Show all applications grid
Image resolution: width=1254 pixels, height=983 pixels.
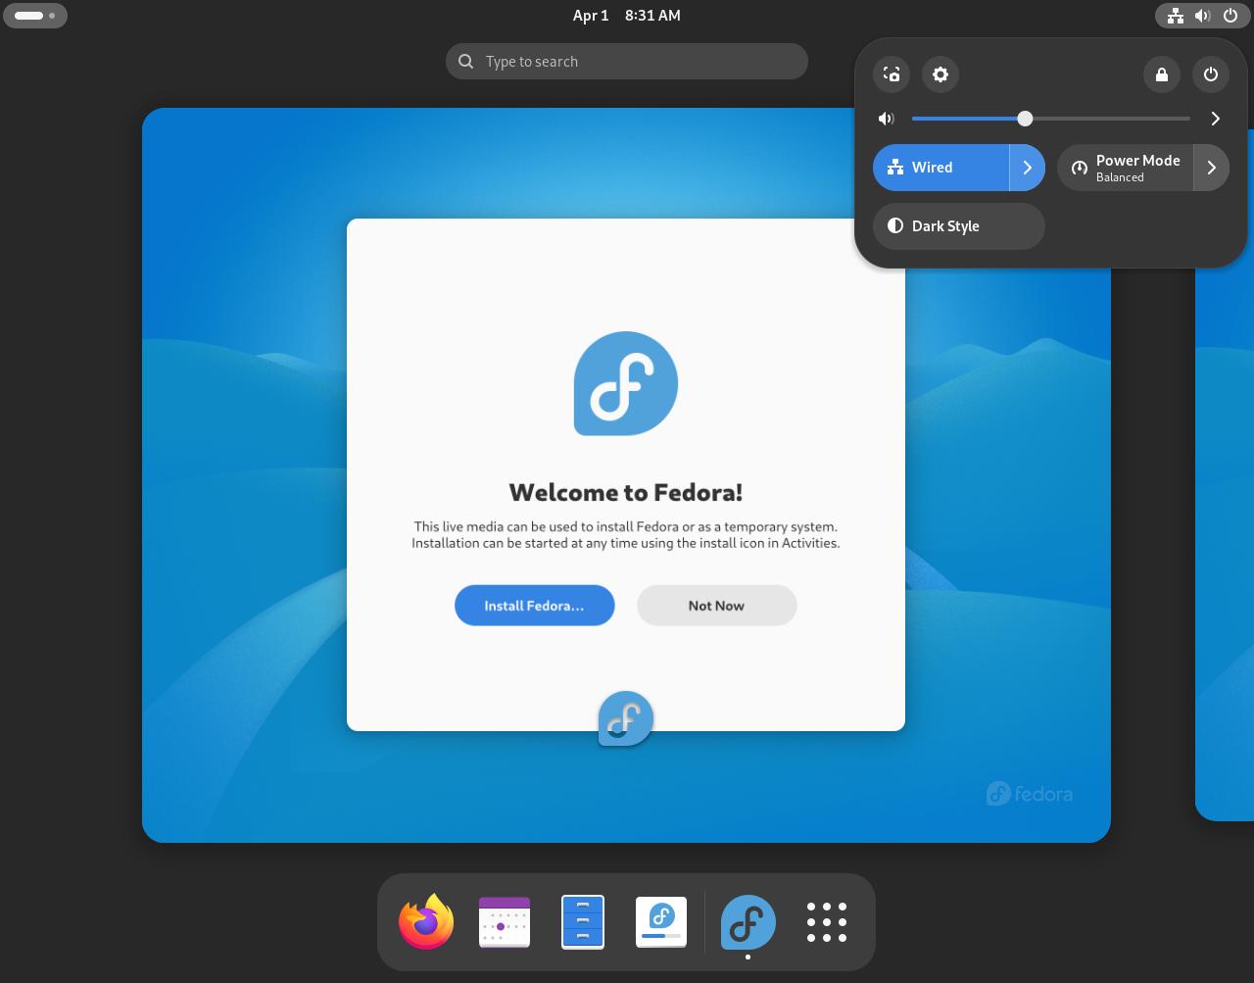point(827,922)
